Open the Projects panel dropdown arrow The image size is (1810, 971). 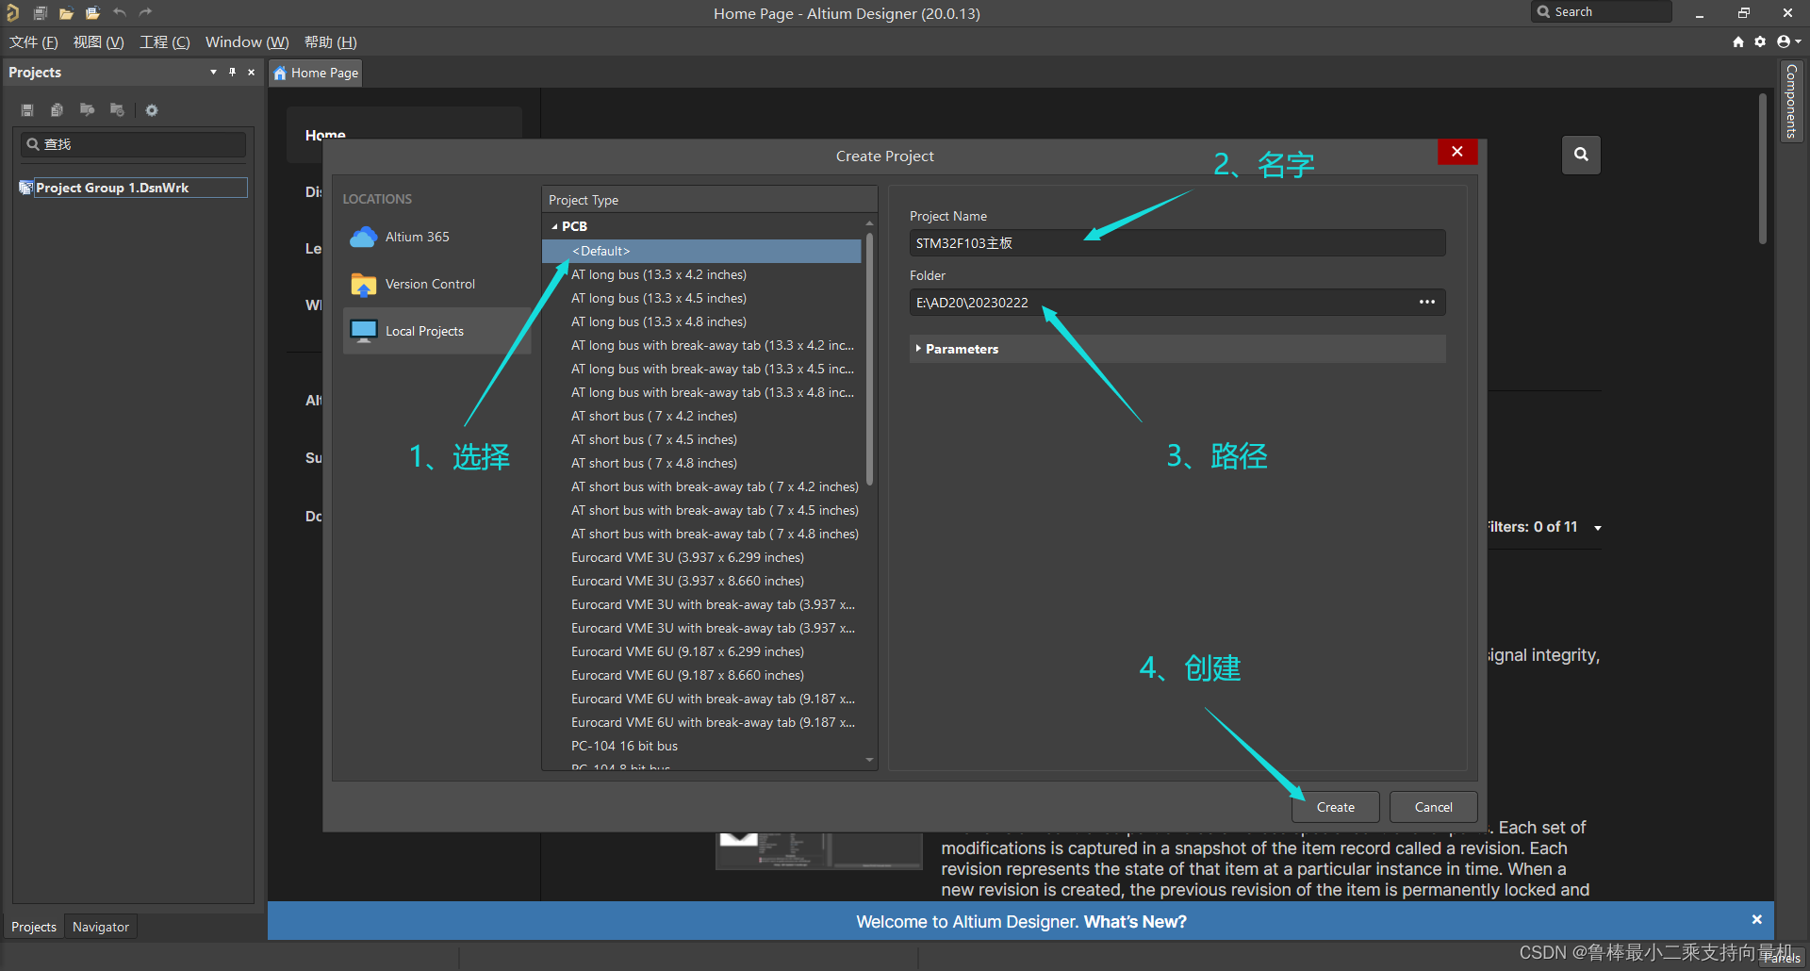(213, 73)
